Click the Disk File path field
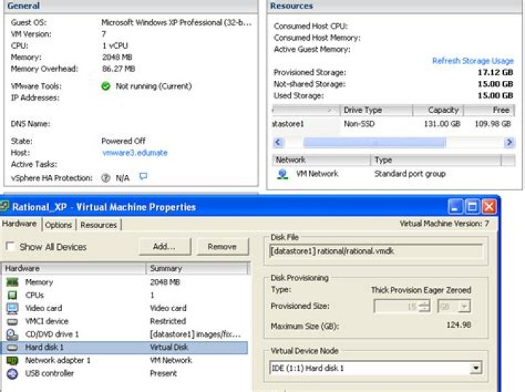The image size is (525, 392). 376,251
